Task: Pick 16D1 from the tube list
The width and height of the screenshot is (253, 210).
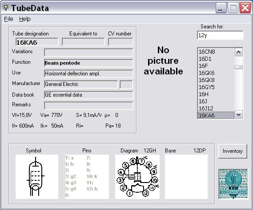Action: (x=216, y=59)
